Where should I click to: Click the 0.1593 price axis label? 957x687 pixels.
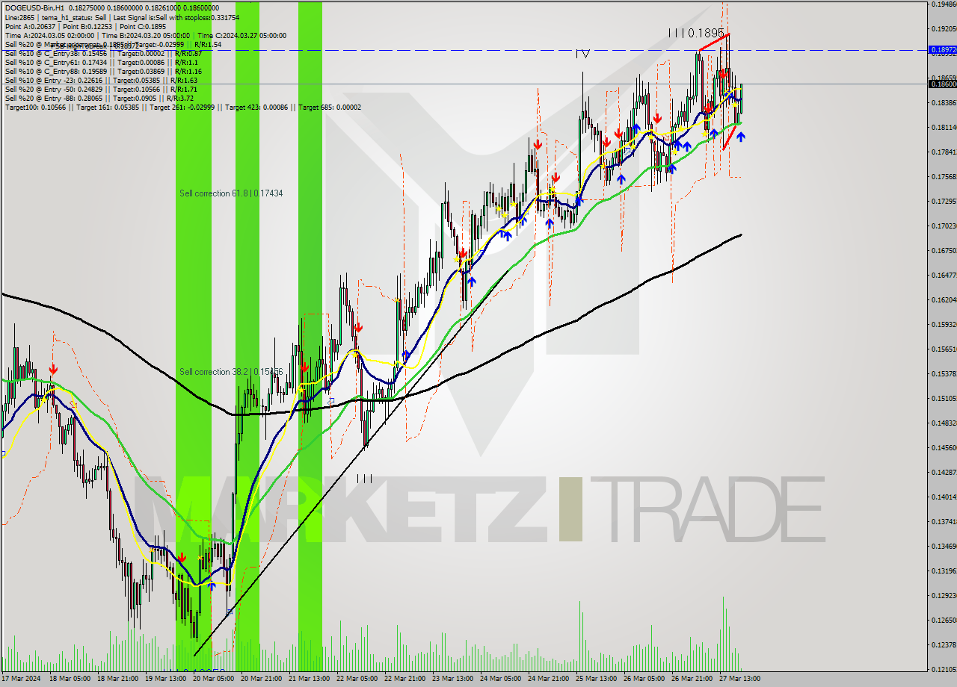pyautogui.click(x=944, y=325)
